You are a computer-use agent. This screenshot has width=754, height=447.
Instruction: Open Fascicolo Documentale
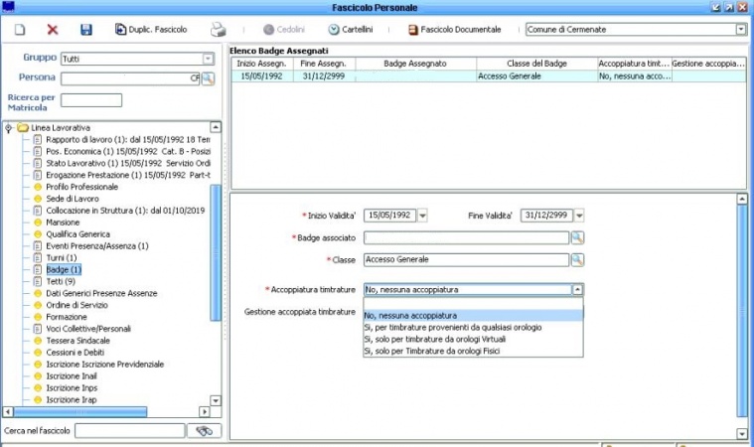(453, 30)
